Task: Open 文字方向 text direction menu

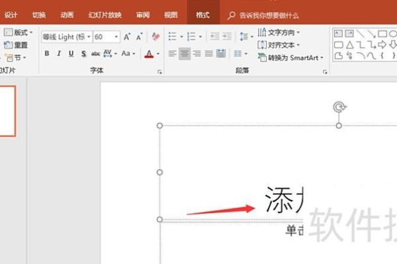Action: tap(279, 32)
